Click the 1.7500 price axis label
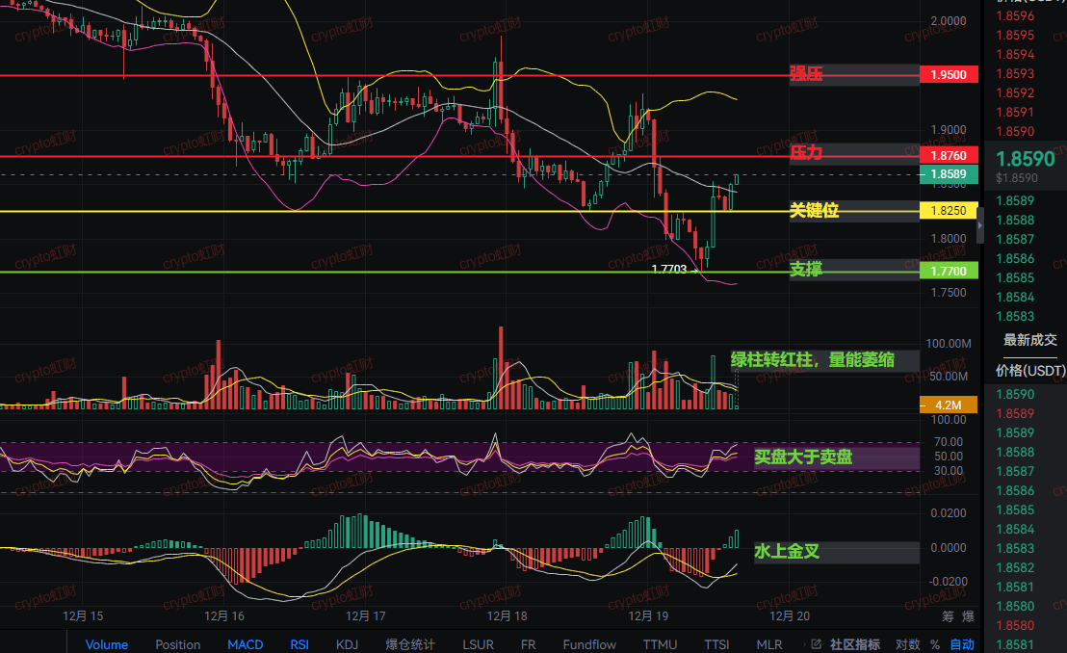1067x653 pixels. pos(949,293)
